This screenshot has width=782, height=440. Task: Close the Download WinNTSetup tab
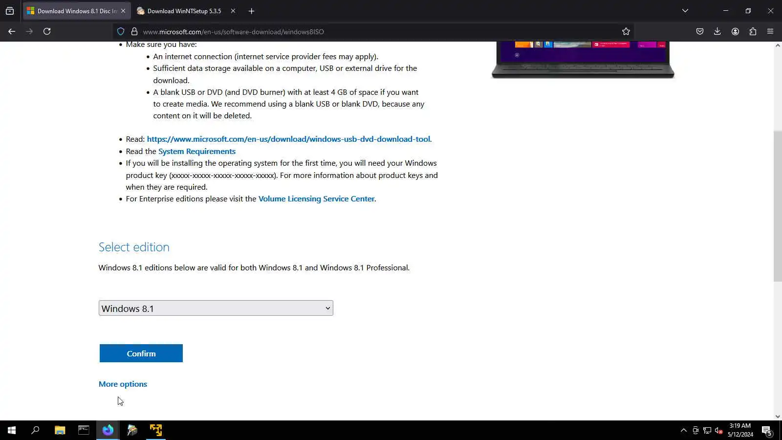click(x=233, y=11)
